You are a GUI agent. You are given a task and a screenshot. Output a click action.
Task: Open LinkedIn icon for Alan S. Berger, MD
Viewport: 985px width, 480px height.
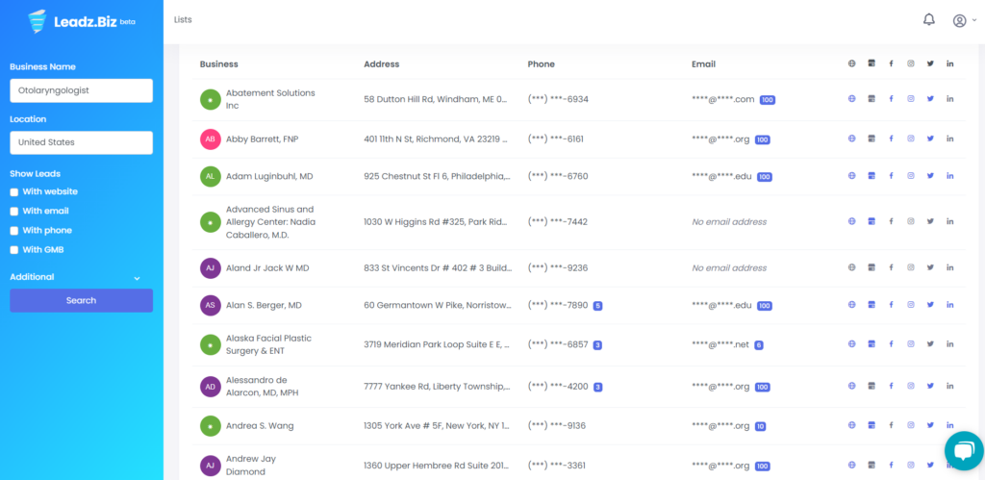949,305
